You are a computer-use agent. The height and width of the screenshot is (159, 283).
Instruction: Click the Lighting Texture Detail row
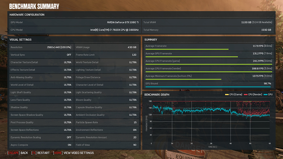click(107, 70)
